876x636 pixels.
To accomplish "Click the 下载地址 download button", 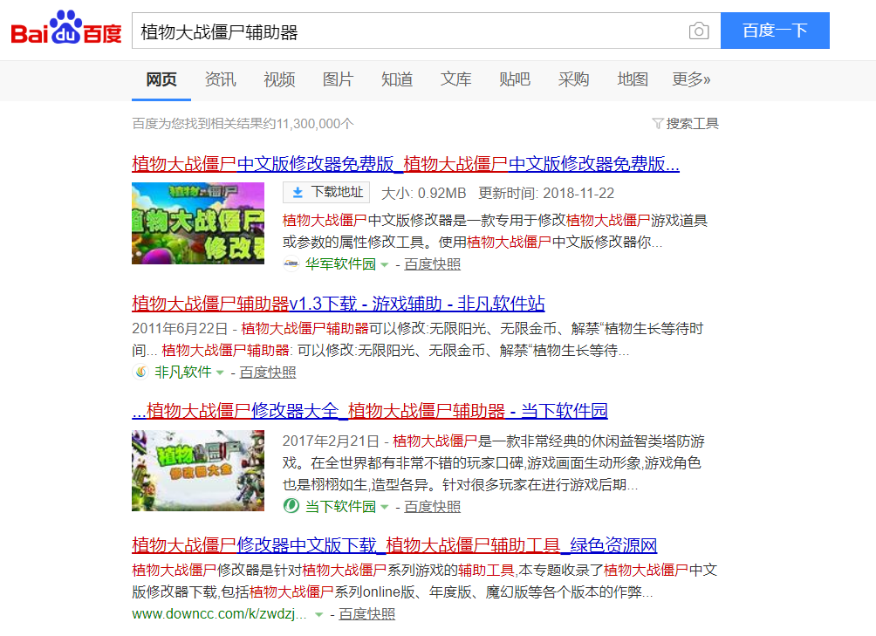I will click(327, 193).
